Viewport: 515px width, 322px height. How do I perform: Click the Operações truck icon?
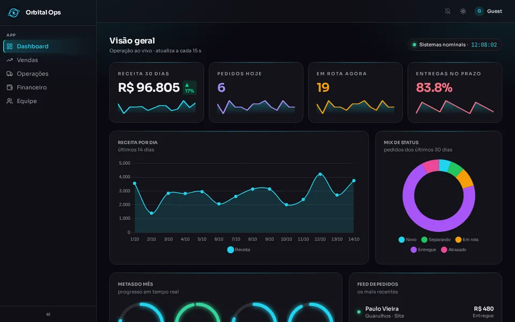click(10, 74)
